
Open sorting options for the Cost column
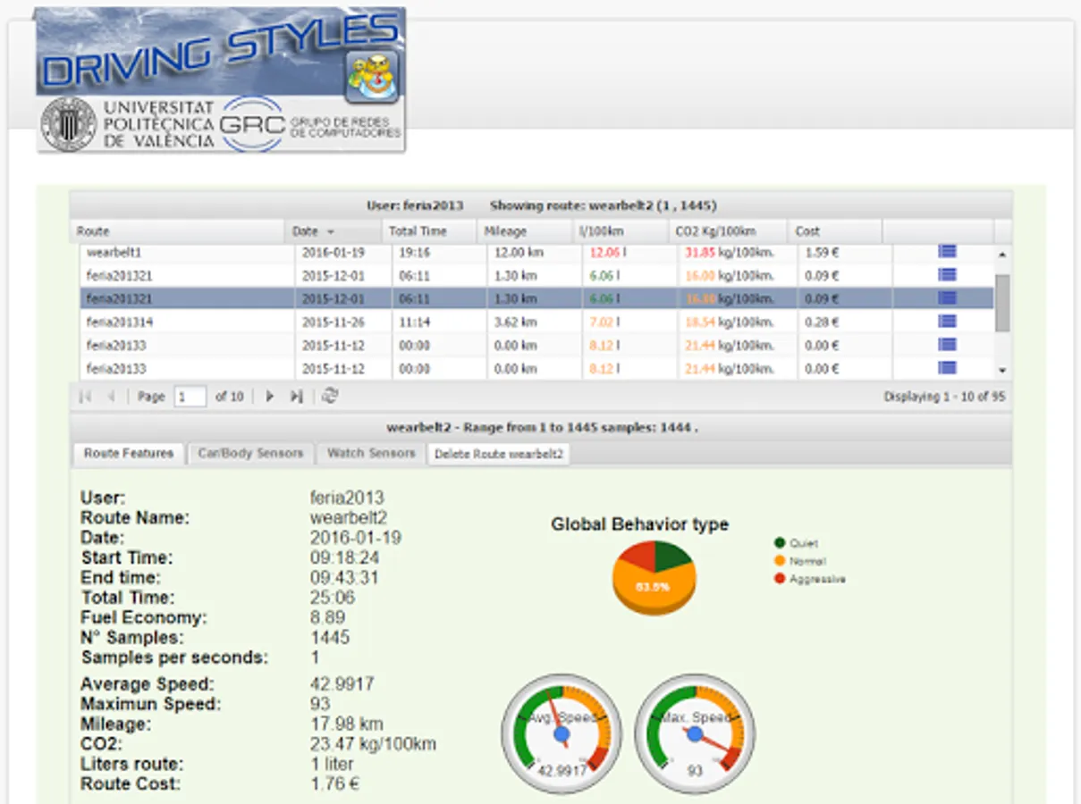(x=874, y=230)
